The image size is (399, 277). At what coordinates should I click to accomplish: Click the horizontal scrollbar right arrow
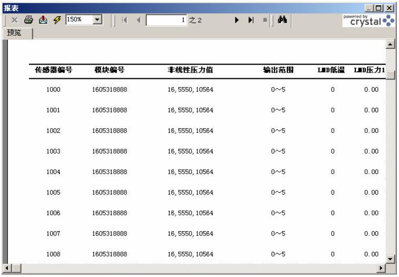(x=381, y=269)
